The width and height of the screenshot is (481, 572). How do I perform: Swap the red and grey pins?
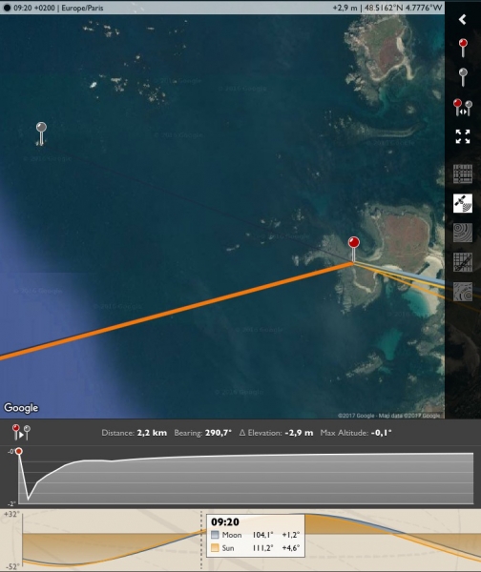[463, 108]
